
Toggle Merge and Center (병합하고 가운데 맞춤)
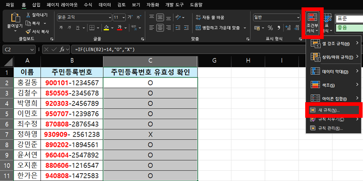tap(218, 28)
